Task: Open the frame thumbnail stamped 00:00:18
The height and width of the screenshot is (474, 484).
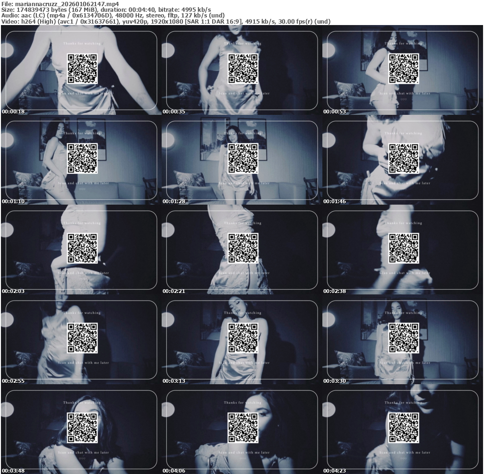Action: coord(81,70)
